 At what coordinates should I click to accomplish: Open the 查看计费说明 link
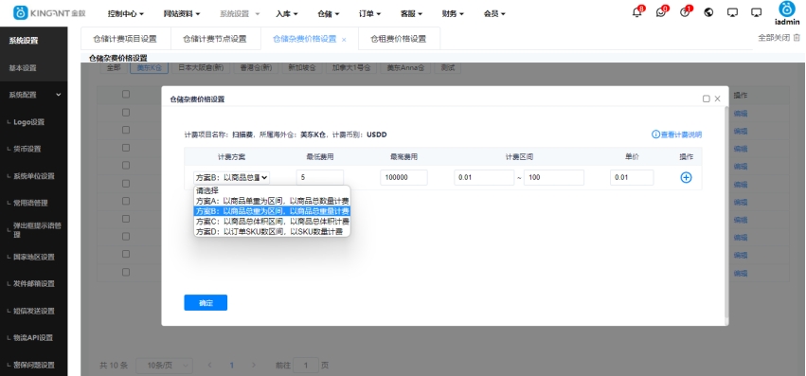(681, 134)
